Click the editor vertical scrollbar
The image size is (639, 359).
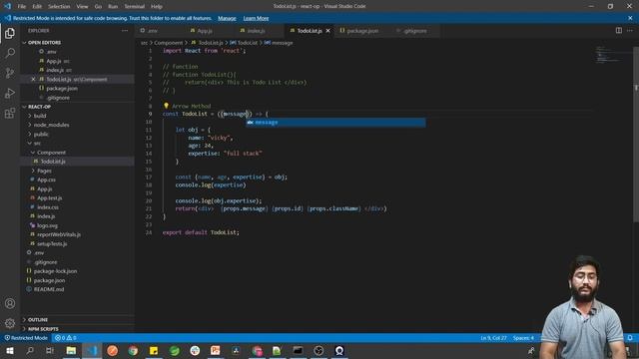(x=636, y=135)
